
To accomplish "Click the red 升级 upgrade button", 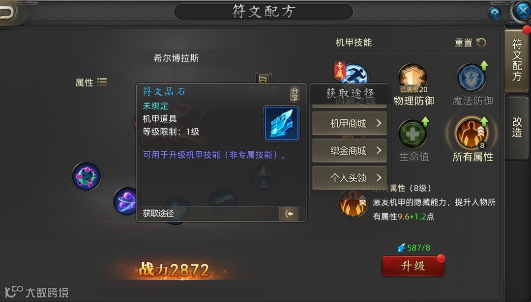I will [x=413, y=266].
